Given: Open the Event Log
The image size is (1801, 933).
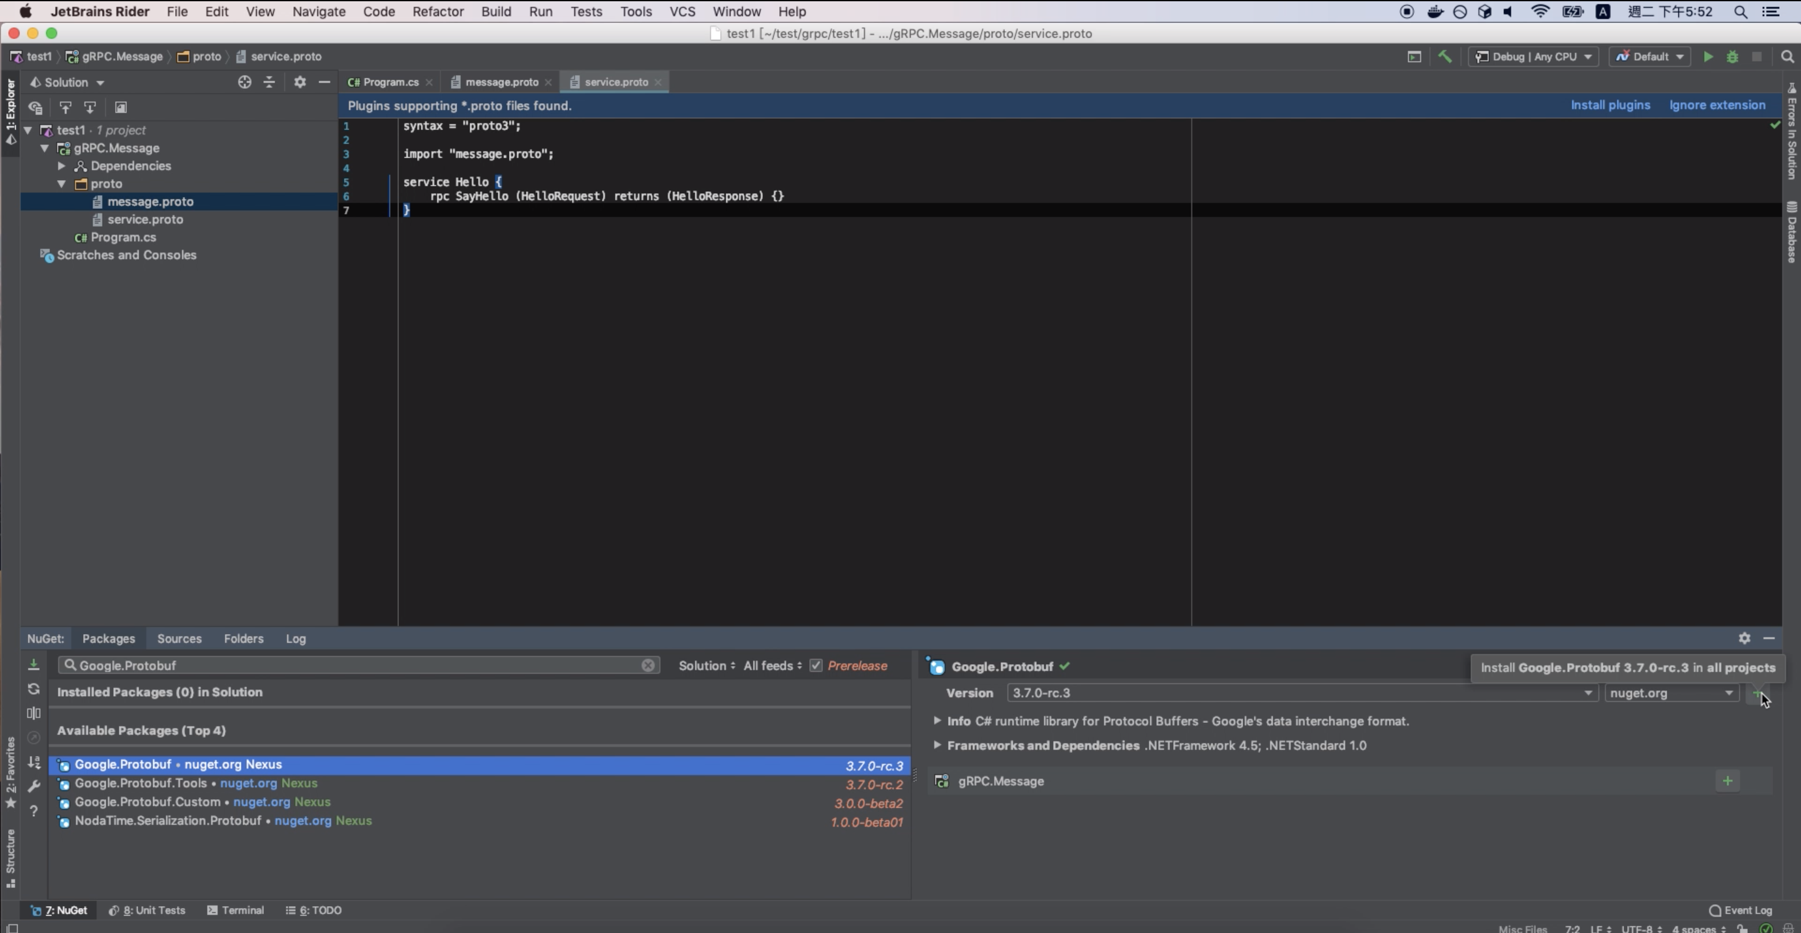Looking at the screenshot, I should (x=1740, y=910).
